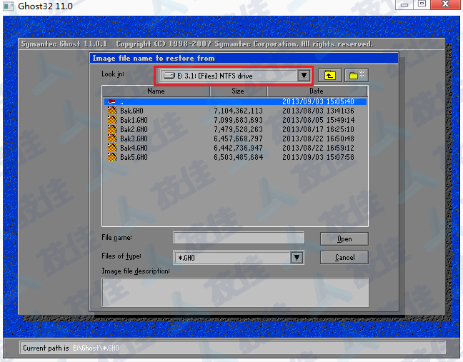The height and width of the screenshot is (362, 463).
Task: Sort files by Name column header
Action: 156,91
